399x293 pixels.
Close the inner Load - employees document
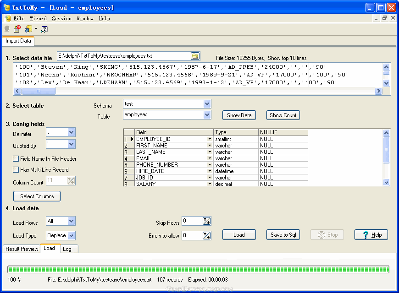393,18
